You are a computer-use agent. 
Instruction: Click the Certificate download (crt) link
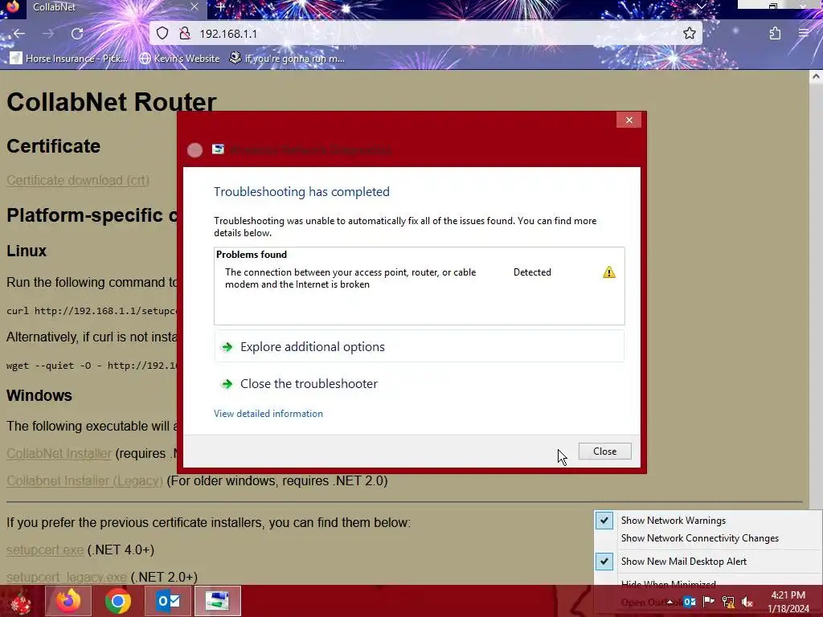(78, 181)
